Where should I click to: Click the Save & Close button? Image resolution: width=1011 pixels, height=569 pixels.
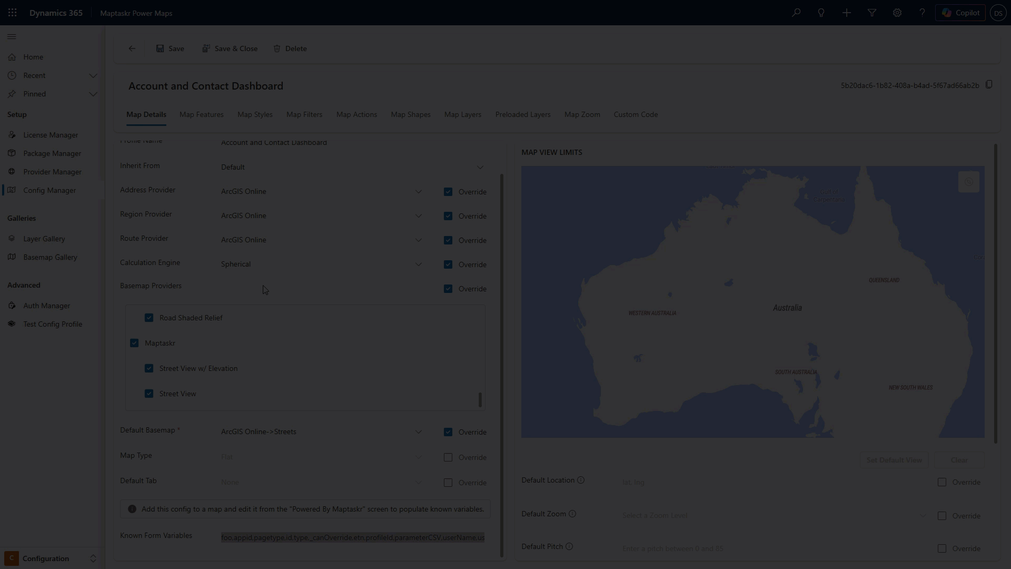click(230, 48)
